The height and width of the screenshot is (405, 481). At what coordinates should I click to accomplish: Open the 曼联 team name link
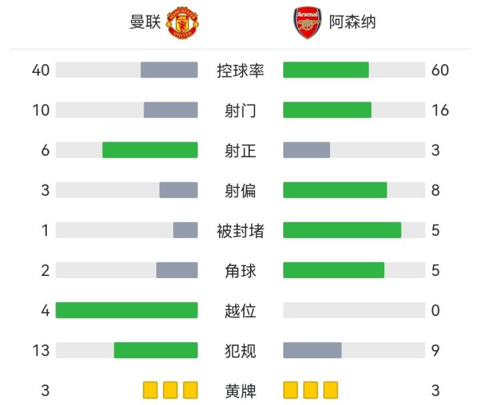click(x=145, y=23)
